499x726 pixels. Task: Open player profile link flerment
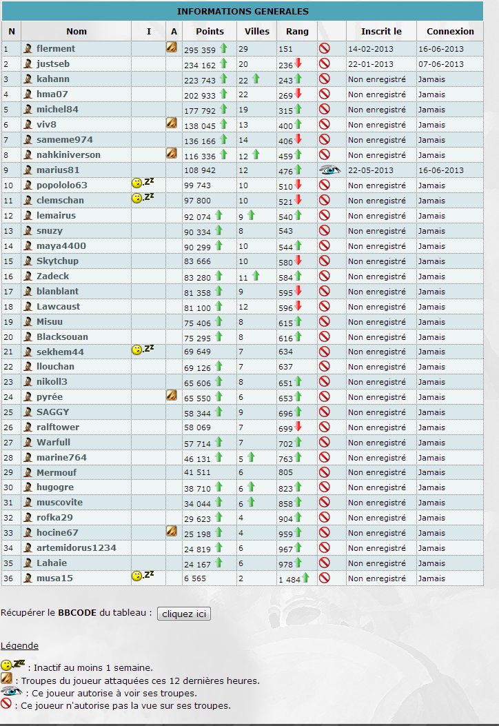[x=56, y=49]
